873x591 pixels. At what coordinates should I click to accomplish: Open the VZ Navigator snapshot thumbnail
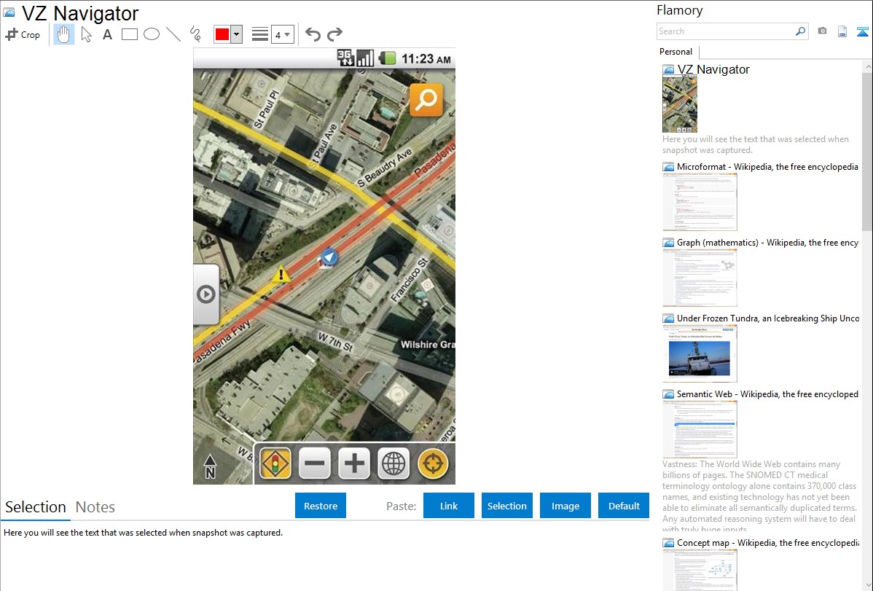[x=680, y=104]
